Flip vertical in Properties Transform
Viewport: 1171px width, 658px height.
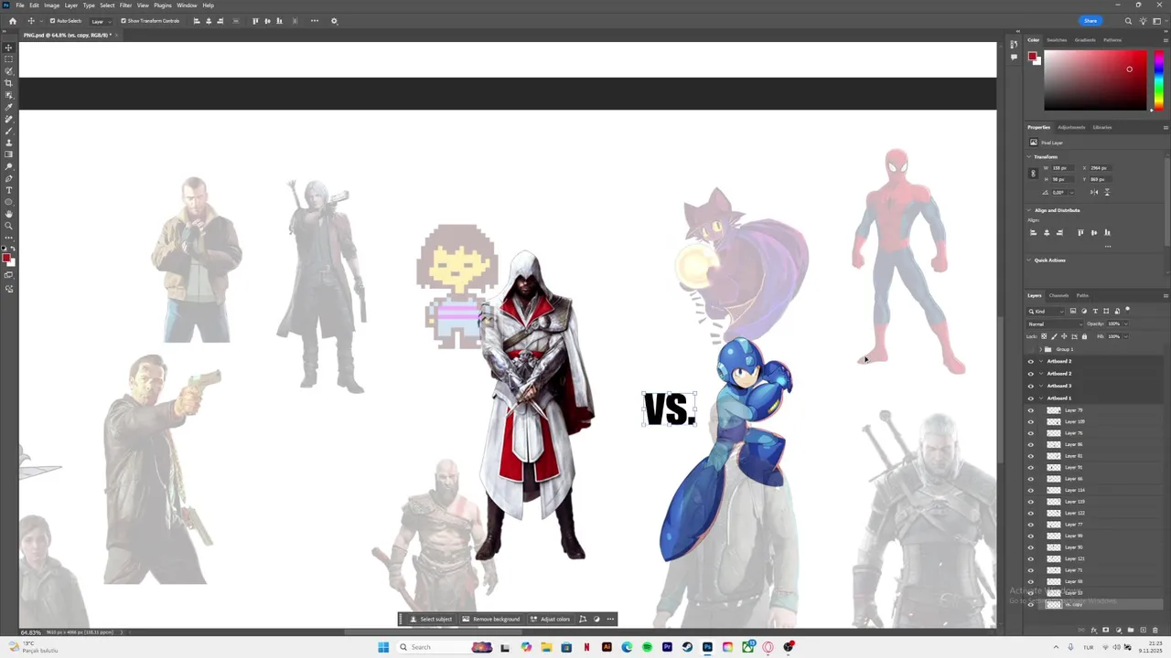pyautogui.click(x=1107, y=192)
